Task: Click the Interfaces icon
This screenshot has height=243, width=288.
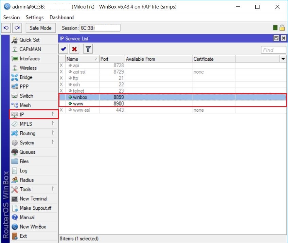Action: (15, 59)
